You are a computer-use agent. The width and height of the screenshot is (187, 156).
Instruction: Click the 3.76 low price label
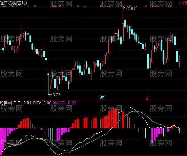pos(57,95)
